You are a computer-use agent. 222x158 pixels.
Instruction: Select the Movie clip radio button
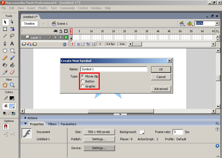[83, 76]
